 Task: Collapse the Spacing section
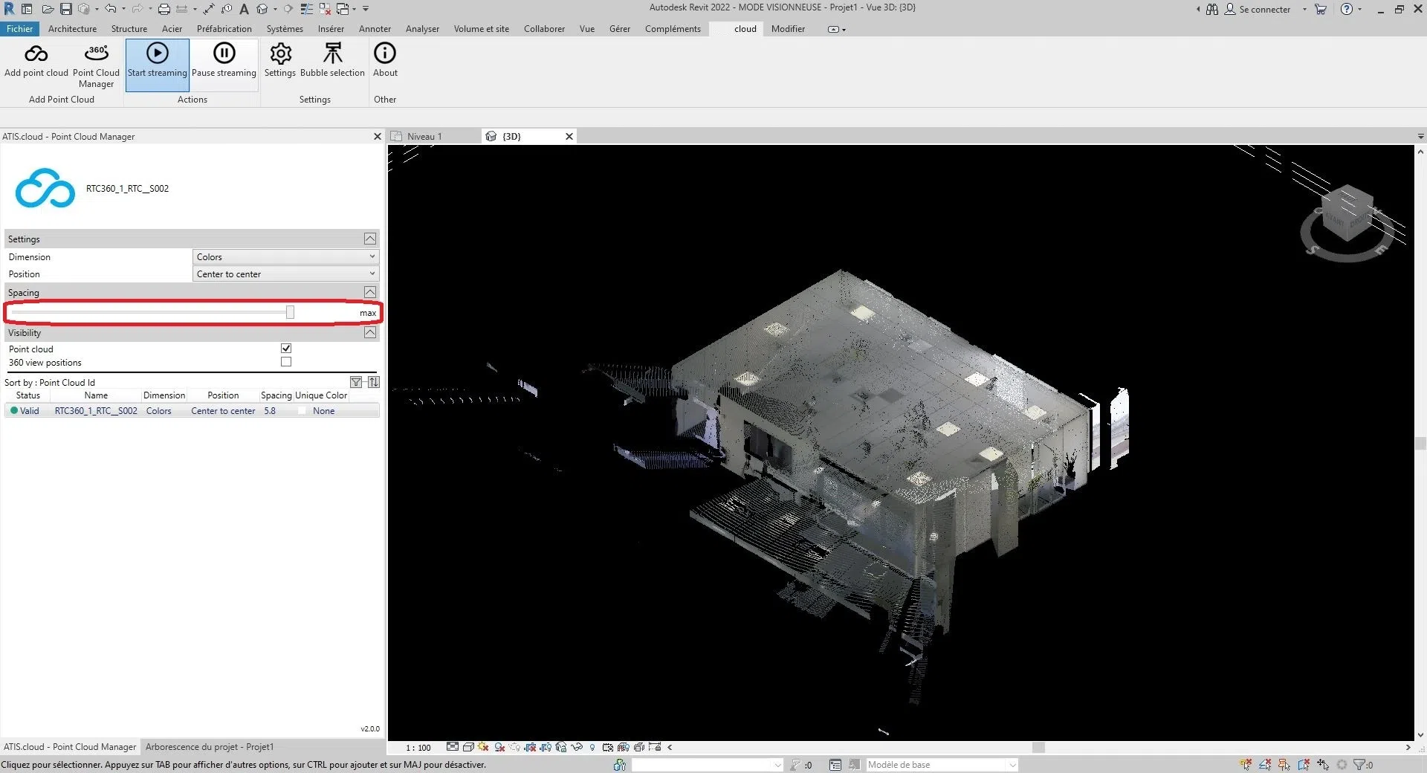pos(370,292)
